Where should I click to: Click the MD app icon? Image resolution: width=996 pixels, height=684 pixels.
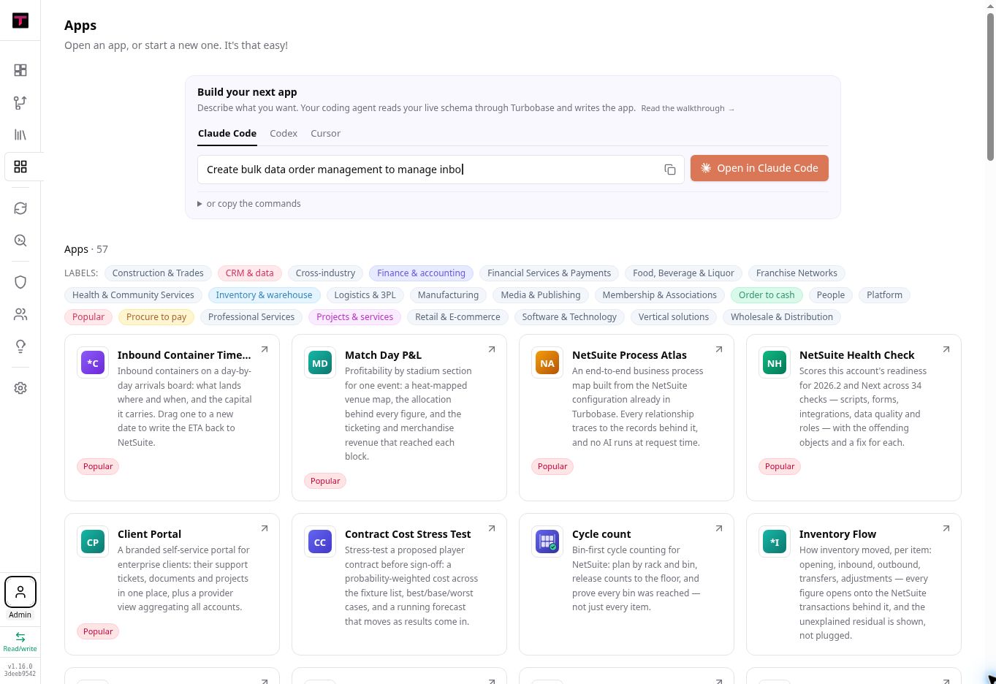click(320, 362)
